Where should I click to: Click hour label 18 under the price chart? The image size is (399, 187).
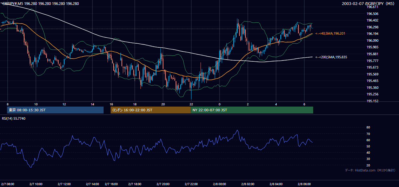(x=135, y=104)
